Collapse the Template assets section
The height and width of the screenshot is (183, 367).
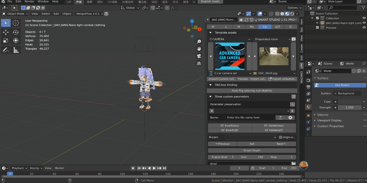pyautogui.click(x=210, y=33)
